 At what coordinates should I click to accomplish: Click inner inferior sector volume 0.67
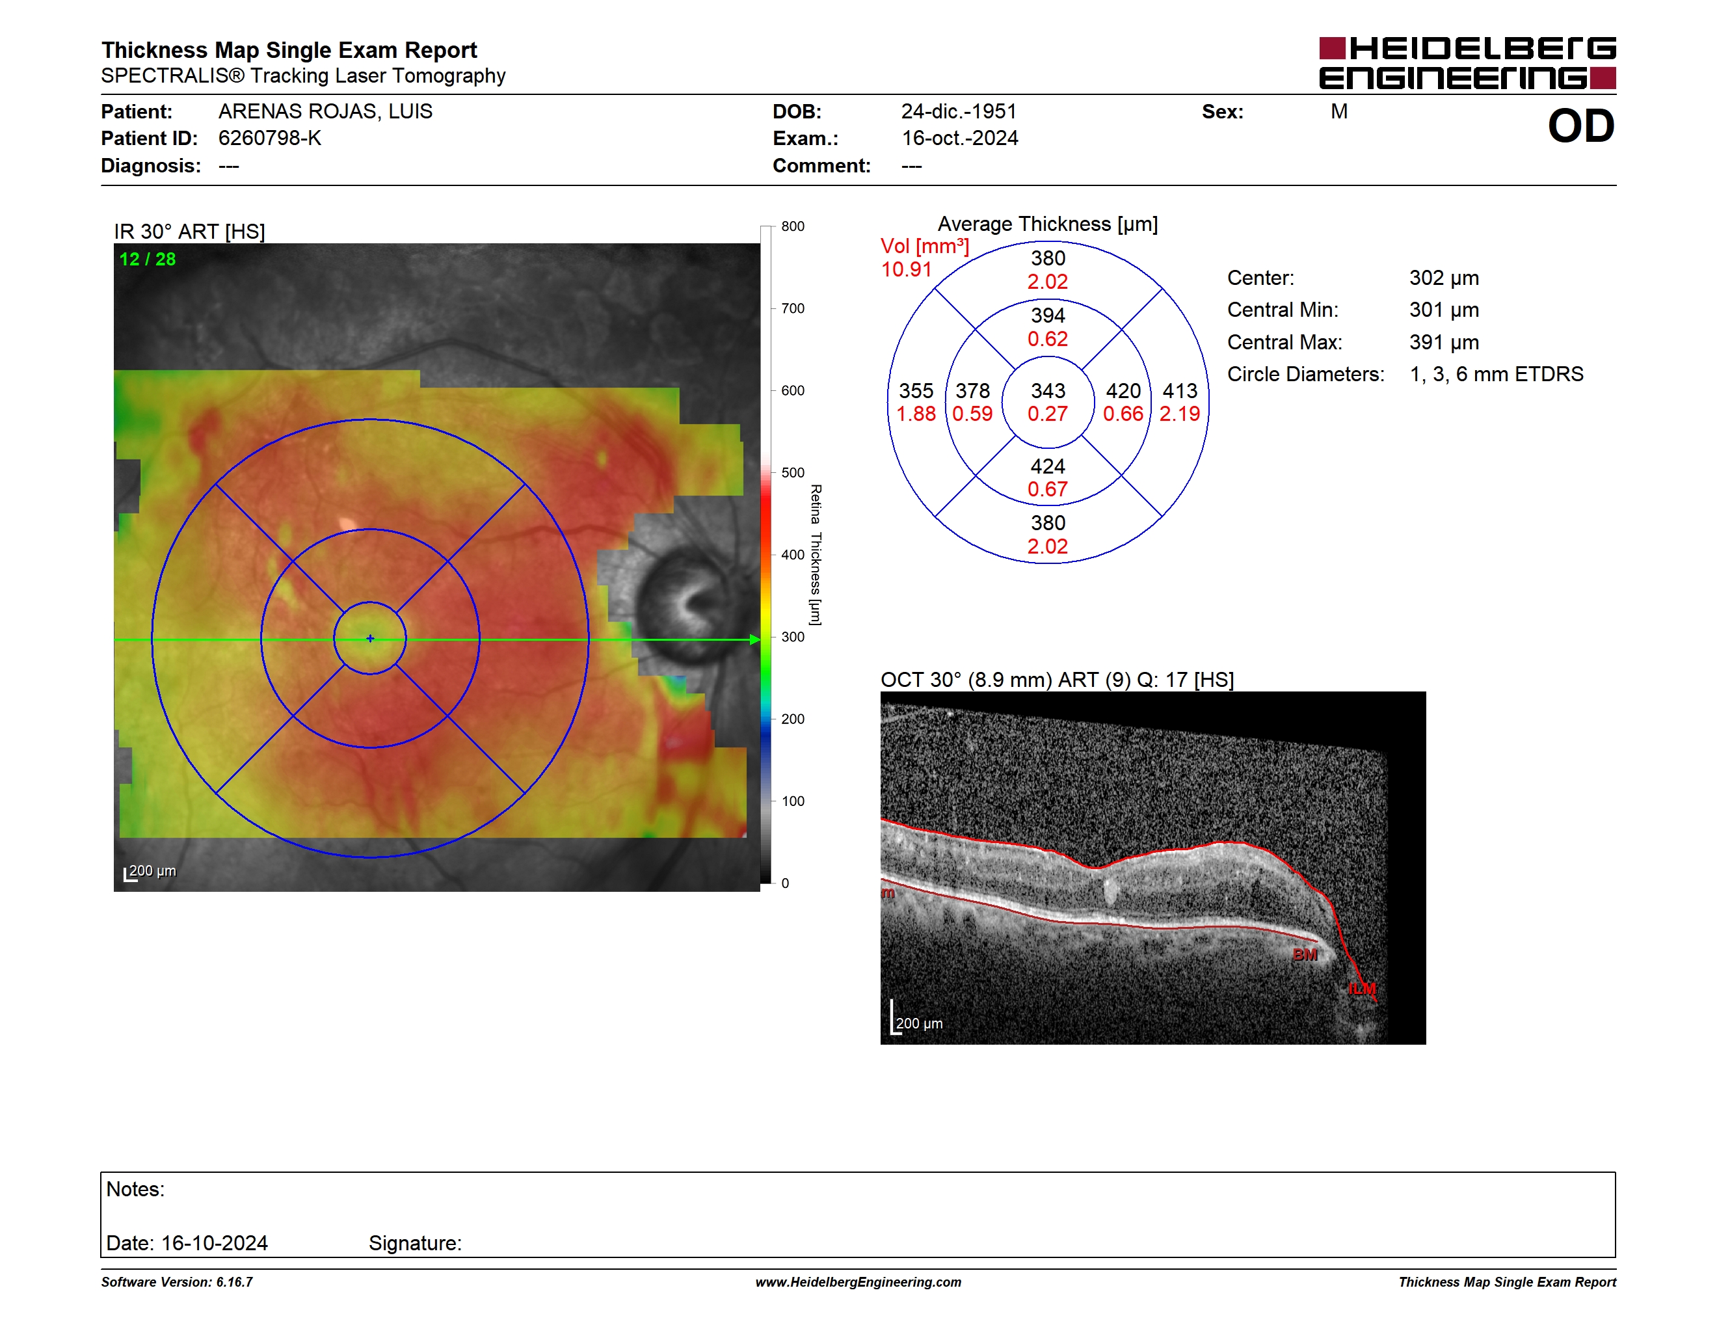coord(1048,490)
